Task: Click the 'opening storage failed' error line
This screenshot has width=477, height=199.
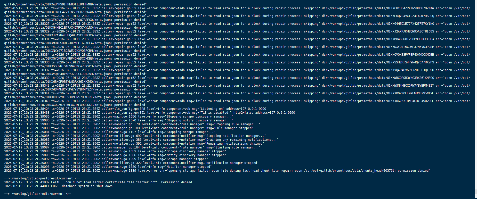Action: (217, 171)
